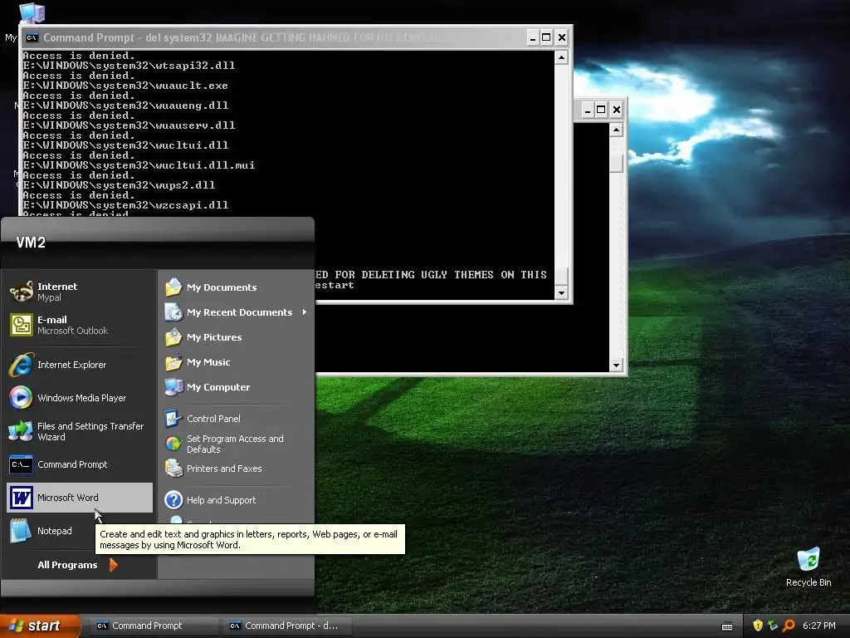Choose Printers and Faxes from Start menu

[x=224, y=469]
